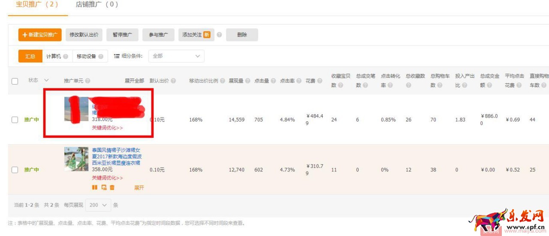Click the copy icon under 泰国风情裙子 item
Image resolution: width=549 pixels, height=236 pixels.
pos(104,188)
